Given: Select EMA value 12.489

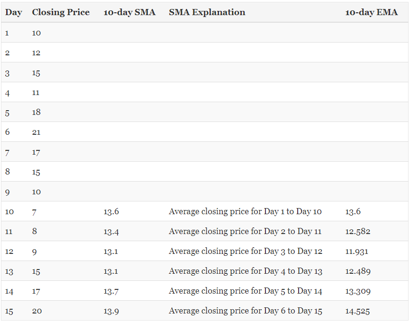Looking at the screenshot, I should pyautogui.click(x=358, y=271).
